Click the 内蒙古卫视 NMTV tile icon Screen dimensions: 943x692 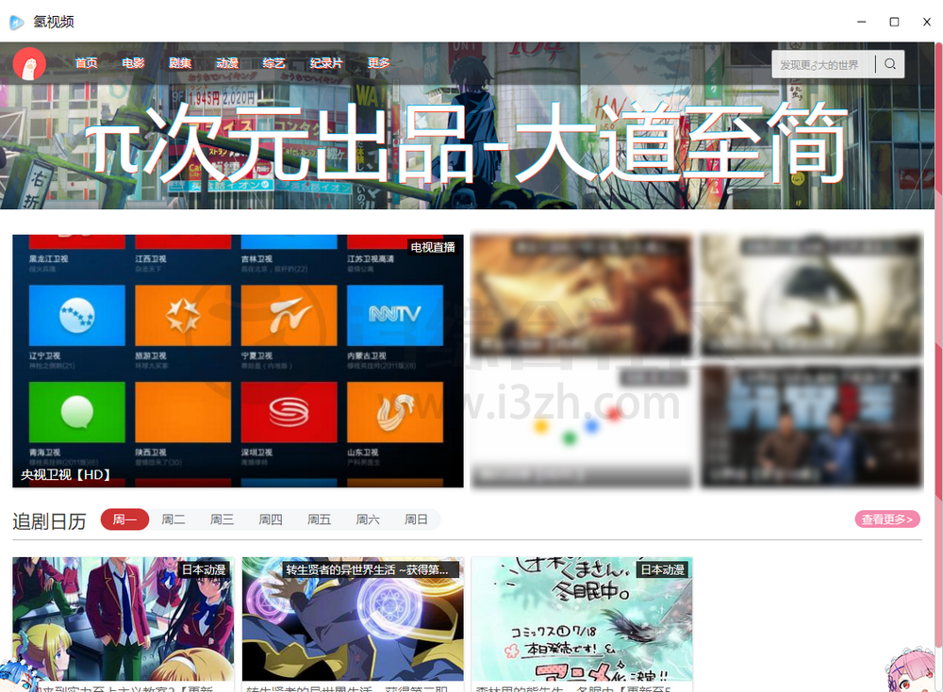click(x=395, y=315)
